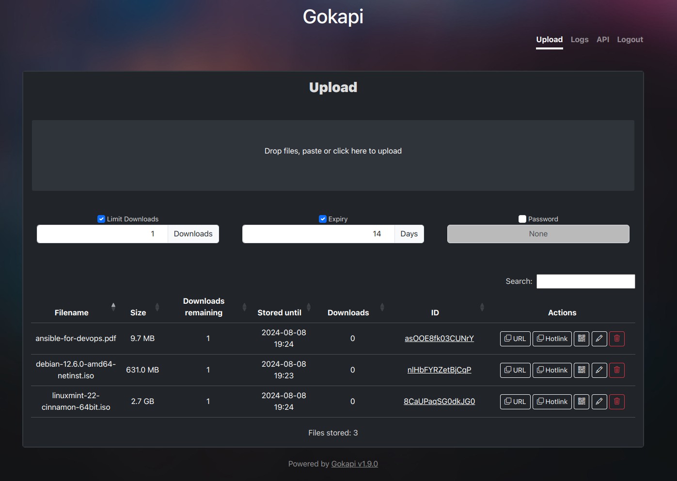Image resolution: width=677 pixels, height=481 pixels.
Task: Open file ID link 8CaUPaqSG0dkJG0
Action: [x=439, y=402]
